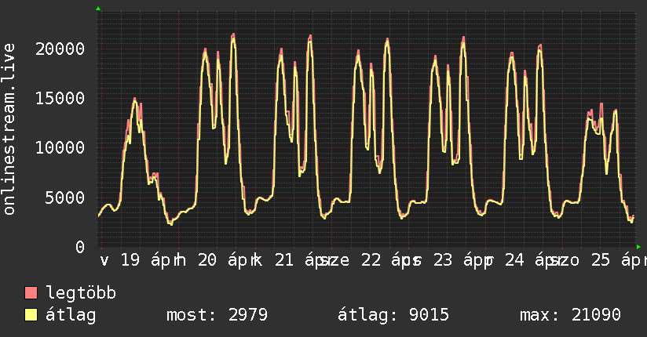
Task: Click the 'p 24 ápr' x-axis date label
Action: point(522,260)
